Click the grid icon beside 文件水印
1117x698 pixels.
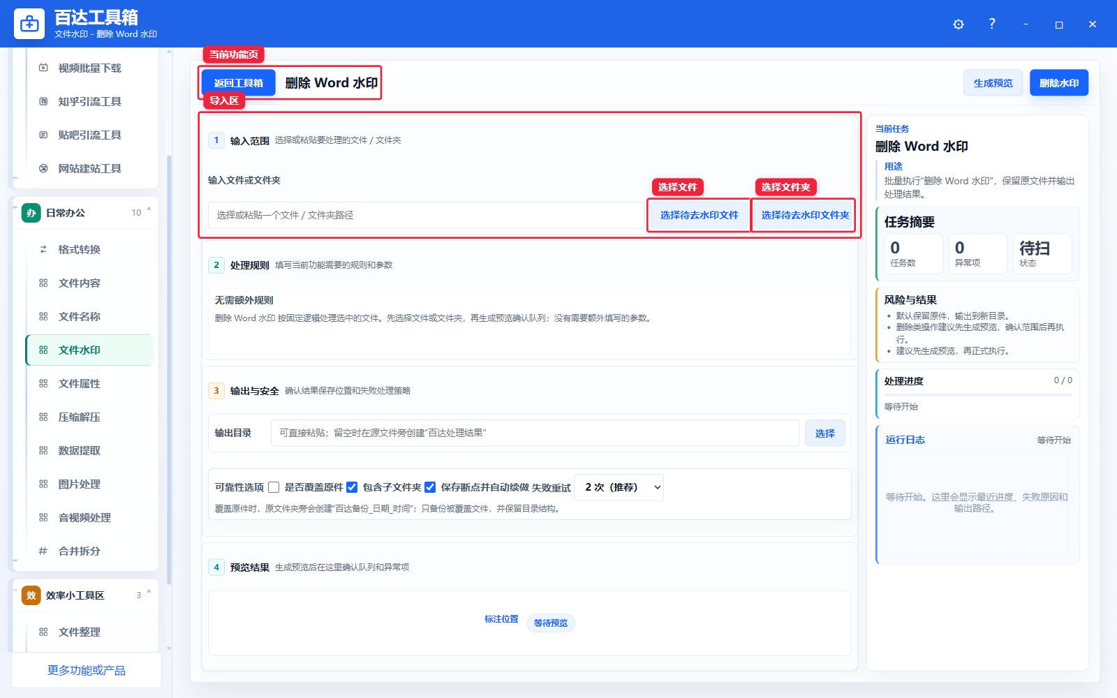(43, 350)
